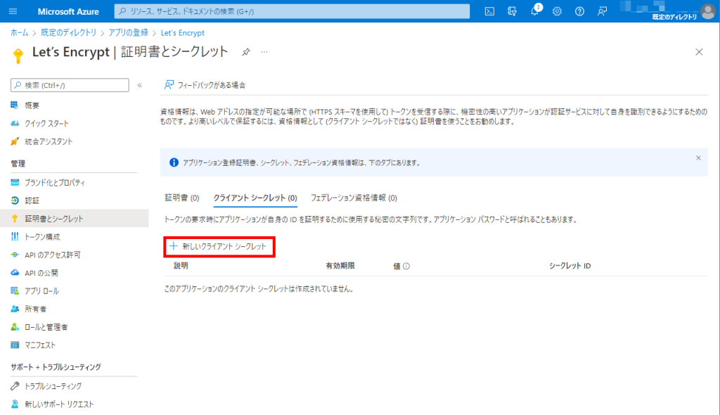Go to ホーム breadcrumb link
The image size is (720, 415).
[19, 32]
